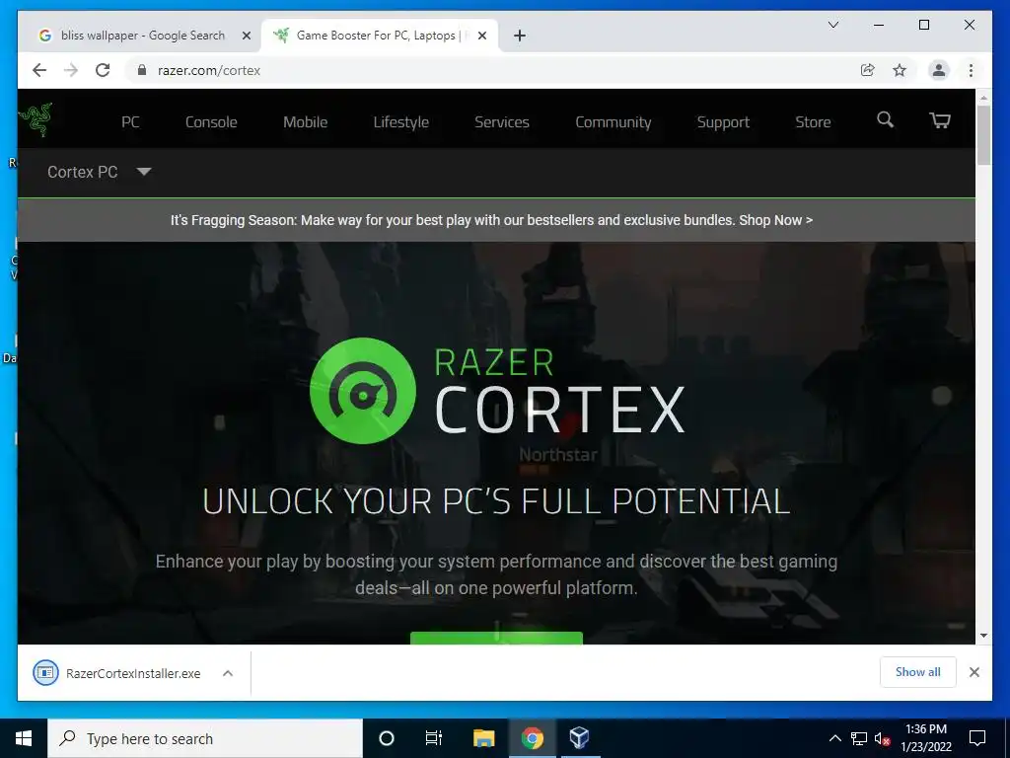The height and width of the screenshot is (758, 1010).
Task: Open the Console navigation menu
Action: pyautogui.click(x=211, y=121)
